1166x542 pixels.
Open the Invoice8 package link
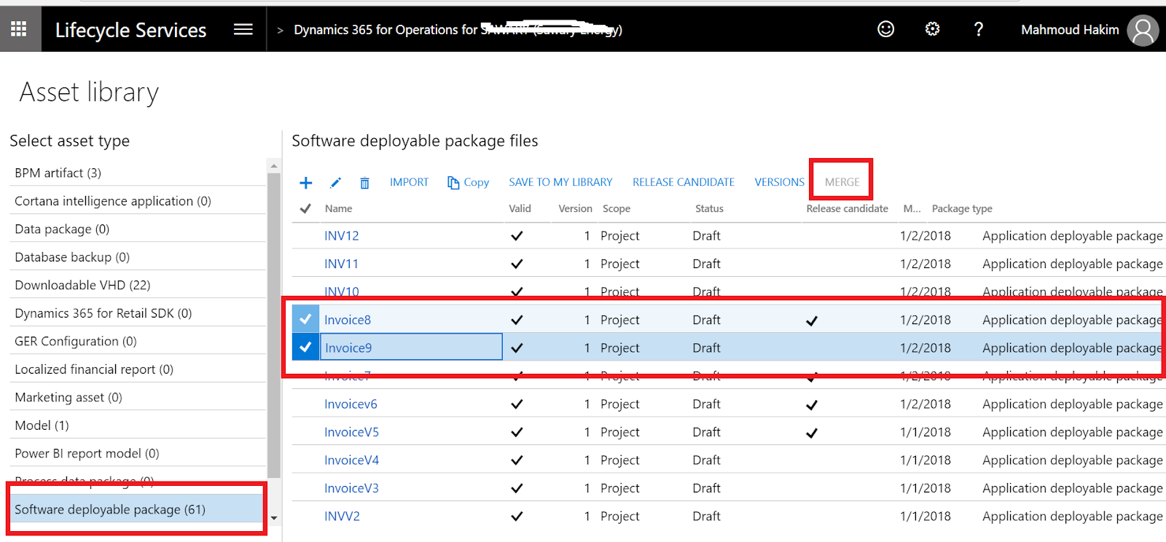(348, 320)
